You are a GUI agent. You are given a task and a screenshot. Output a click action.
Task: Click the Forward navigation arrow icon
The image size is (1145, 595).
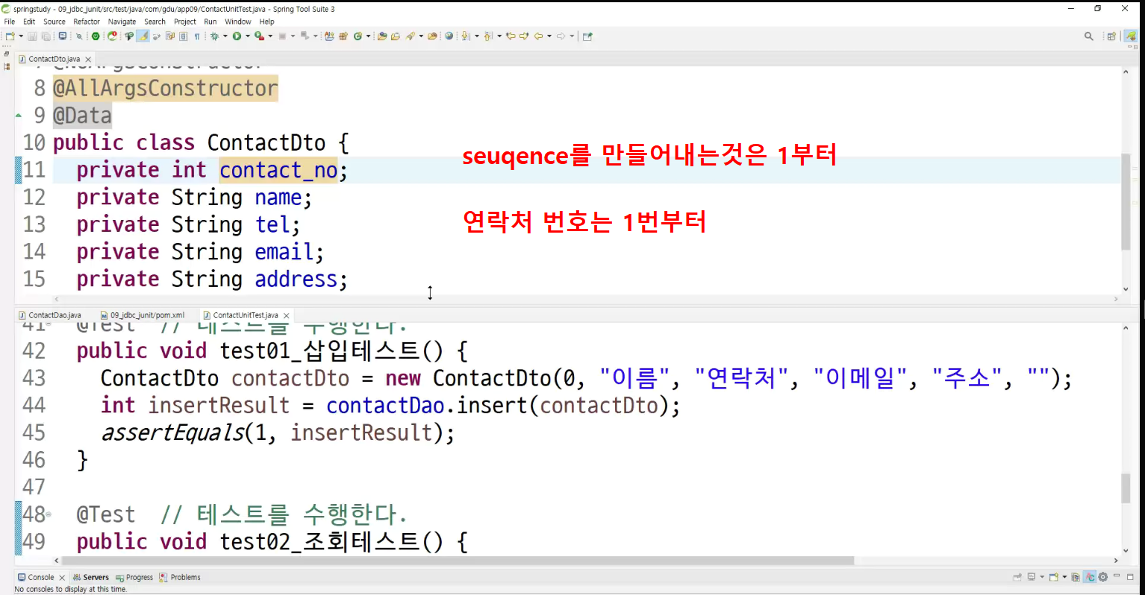561,36
